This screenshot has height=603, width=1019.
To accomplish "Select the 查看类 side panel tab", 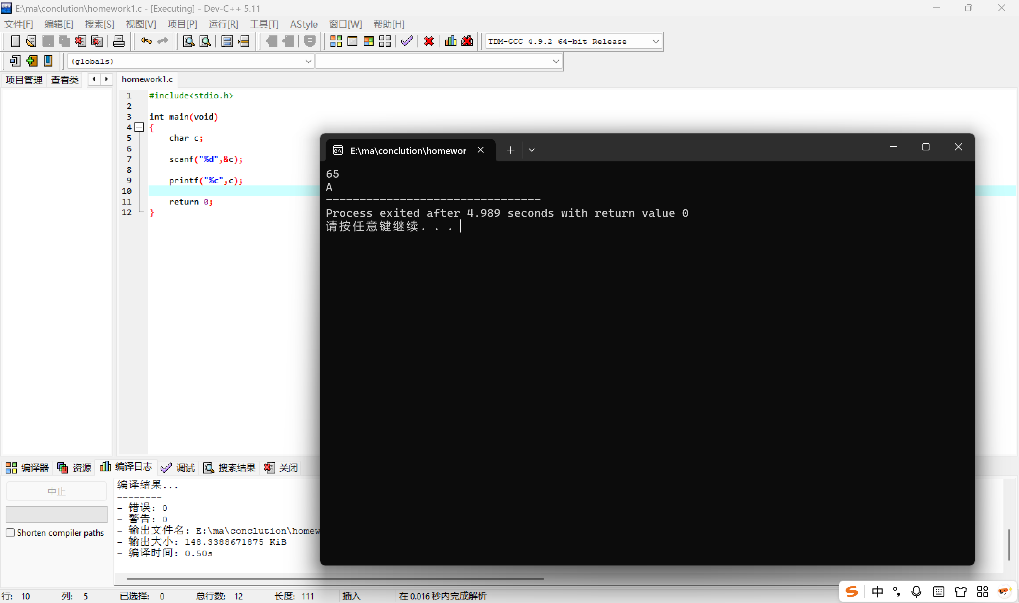I will (x=65, y=80).
